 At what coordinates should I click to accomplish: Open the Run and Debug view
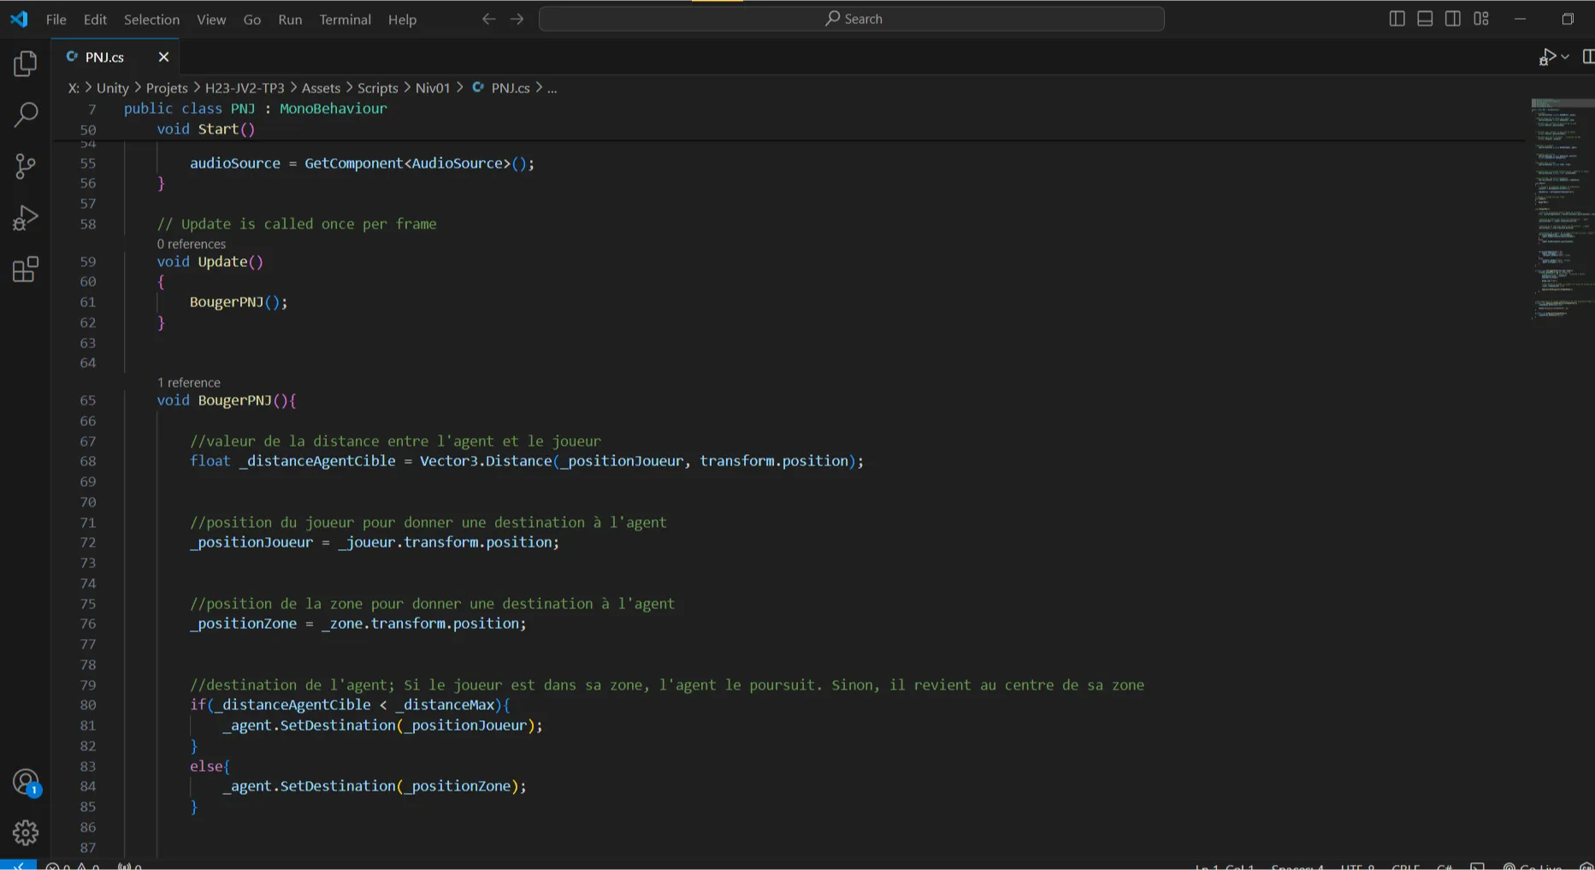click(x=25, y=217)
